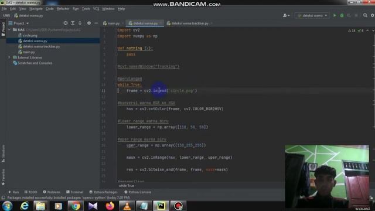375x211 pixels.
Task: Run the deteksi warna configuration with the green play button
Action: coord(335,15)
